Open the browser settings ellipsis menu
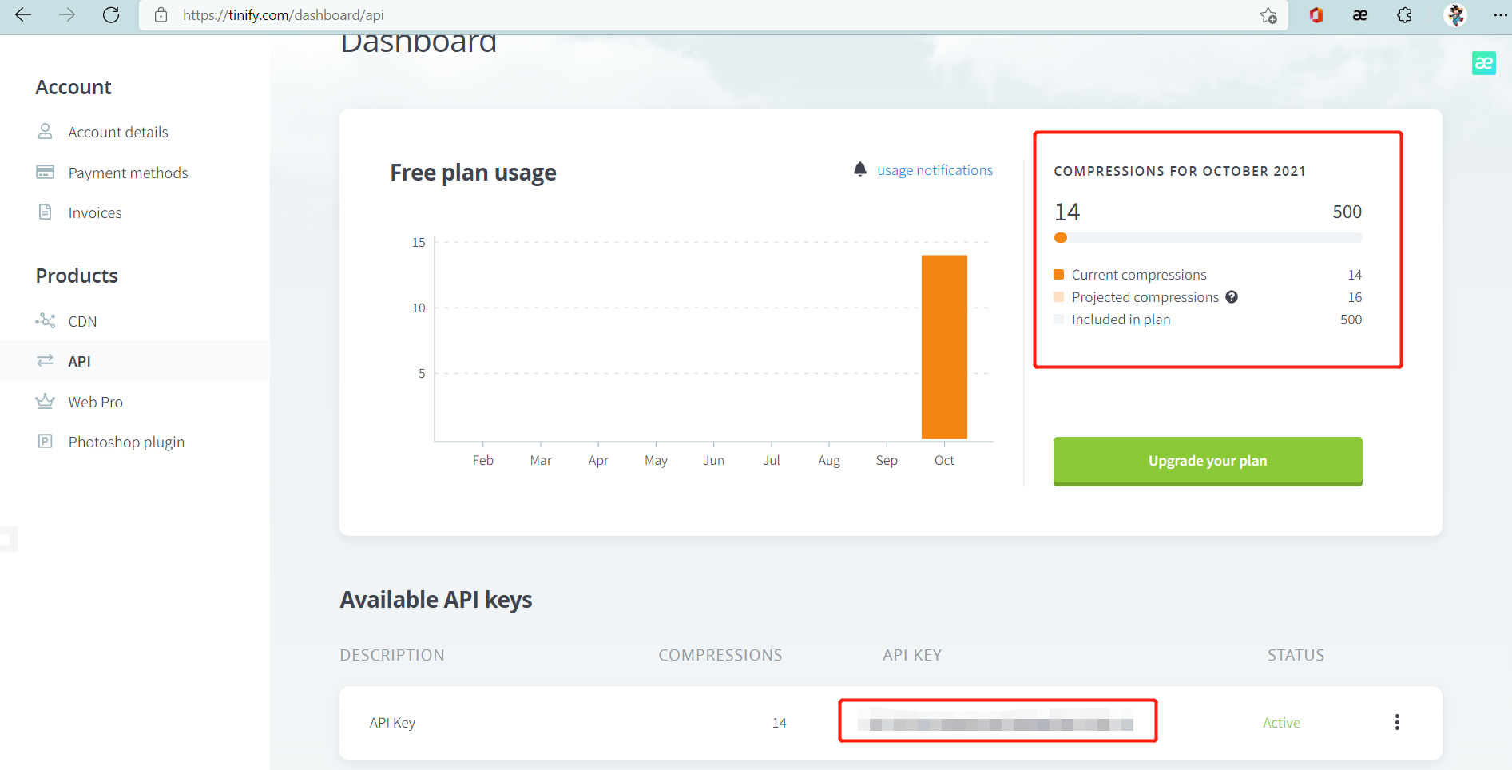 click(1499, 15)
